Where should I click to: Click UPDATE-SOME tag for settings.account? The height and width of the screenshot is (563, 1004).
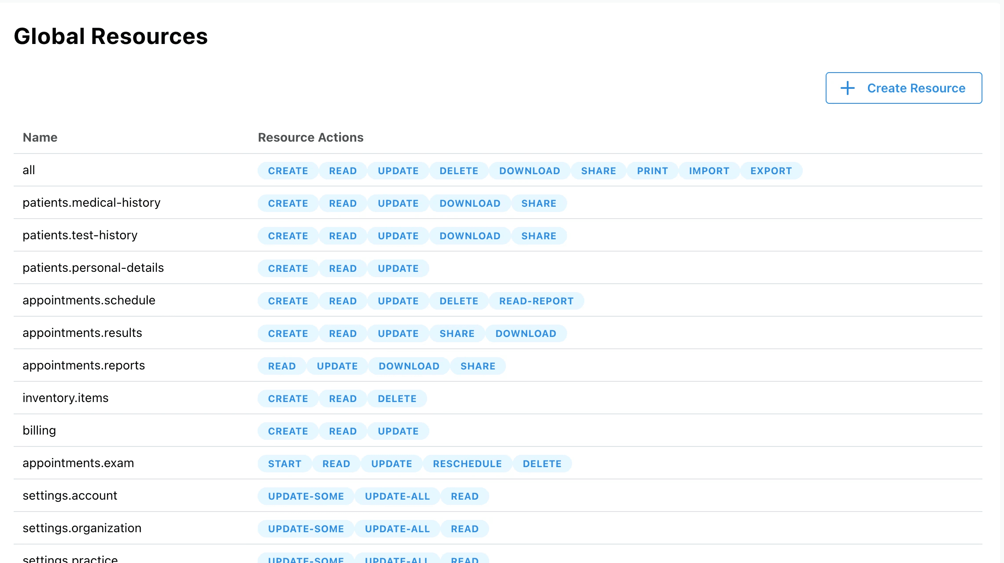pyautogui.click(x=306, y=496)
